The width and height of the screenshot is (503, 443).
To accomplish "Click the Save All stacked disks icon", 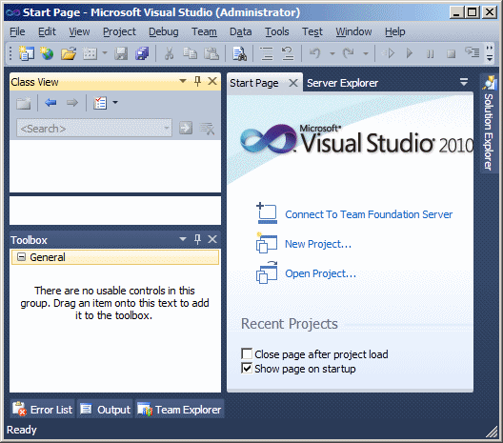I will tap(142, 53).
